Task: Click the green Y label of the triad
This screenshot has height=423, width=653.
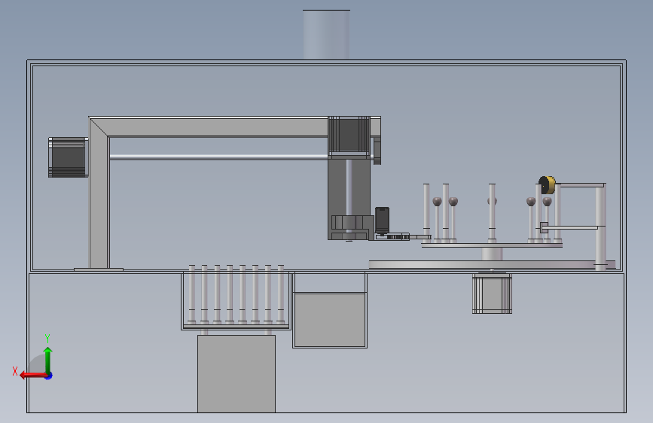Action: coord(47,338)
